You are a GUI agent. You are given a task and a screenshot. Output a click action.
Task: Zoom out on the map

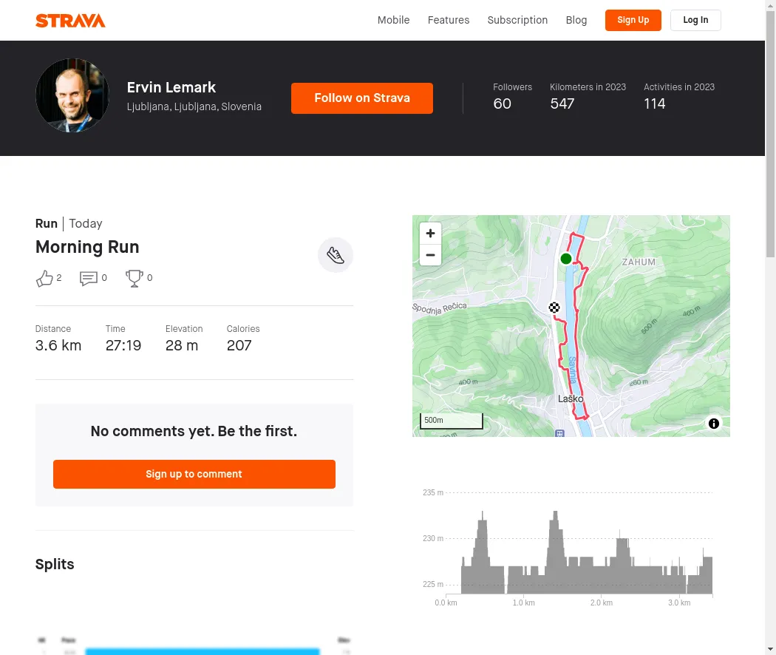coord(430,255)
